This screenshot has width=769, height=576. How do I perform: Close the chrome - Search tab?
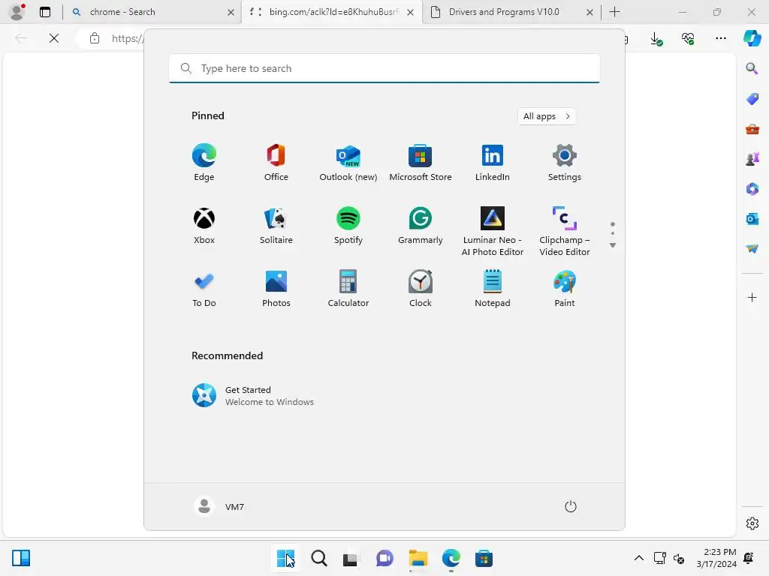click(231, 12)
